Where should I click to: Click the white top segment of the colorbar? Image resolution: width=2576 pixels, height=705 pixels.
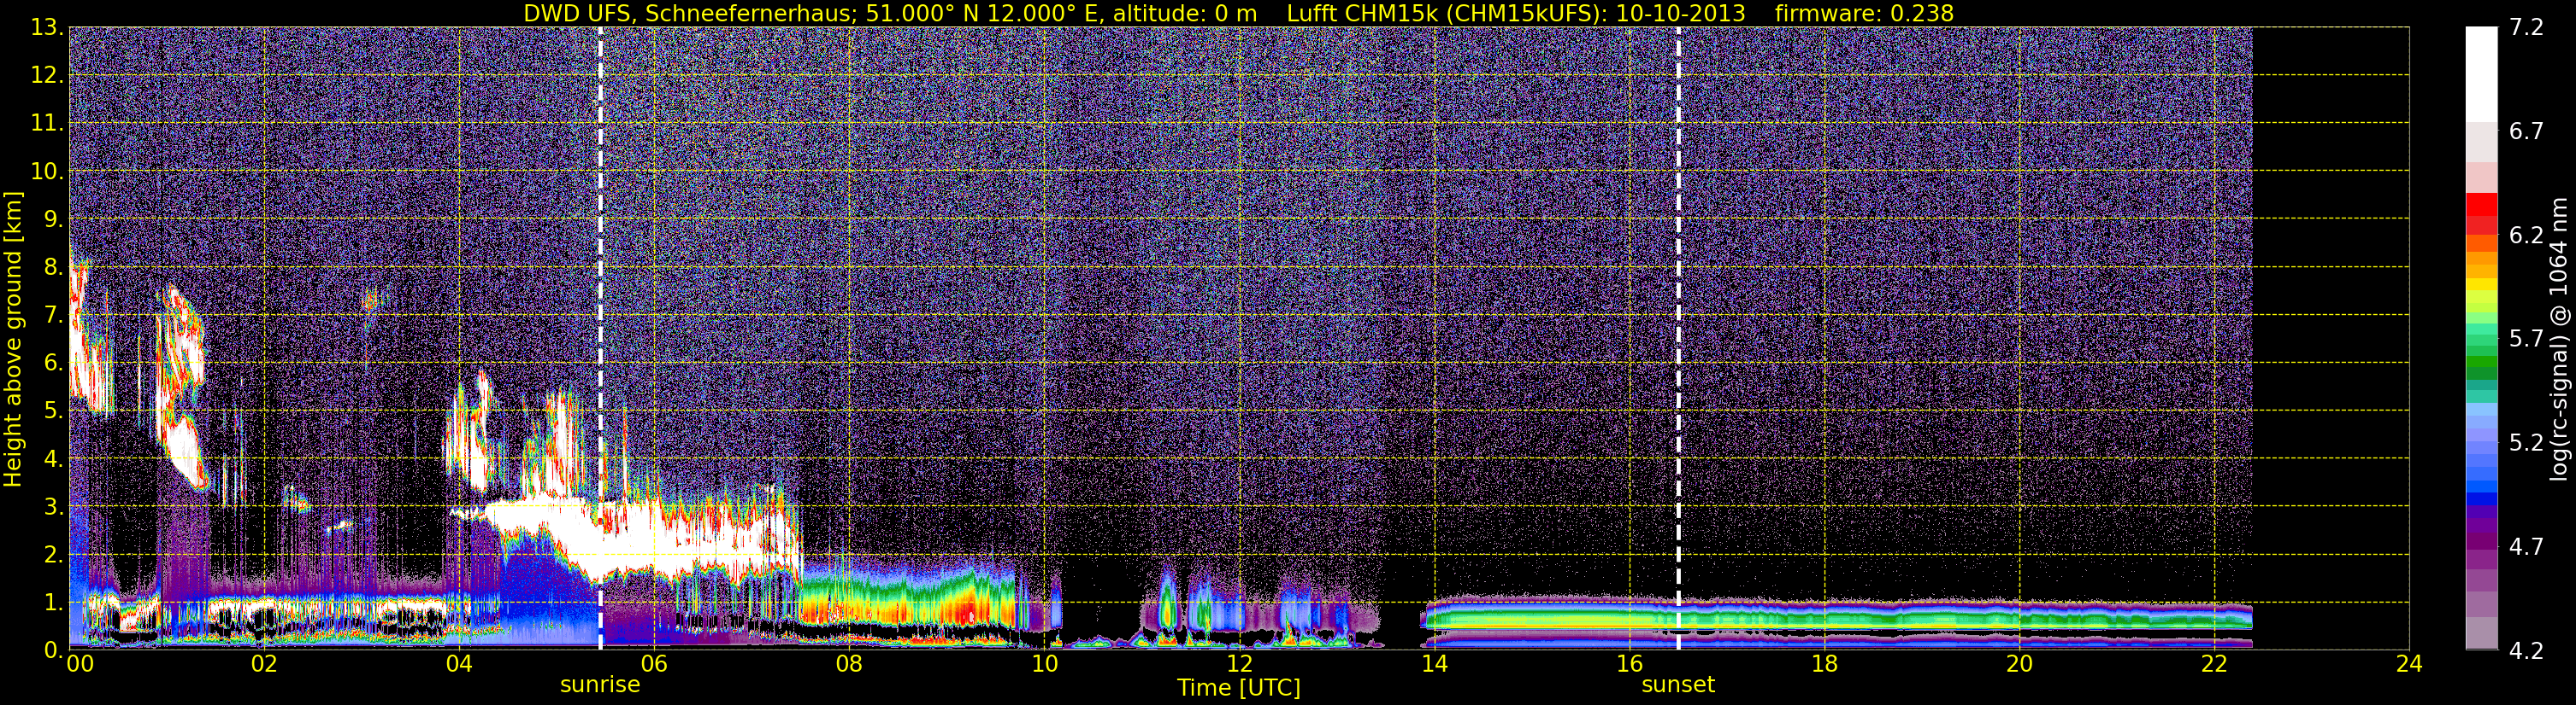2481,75
